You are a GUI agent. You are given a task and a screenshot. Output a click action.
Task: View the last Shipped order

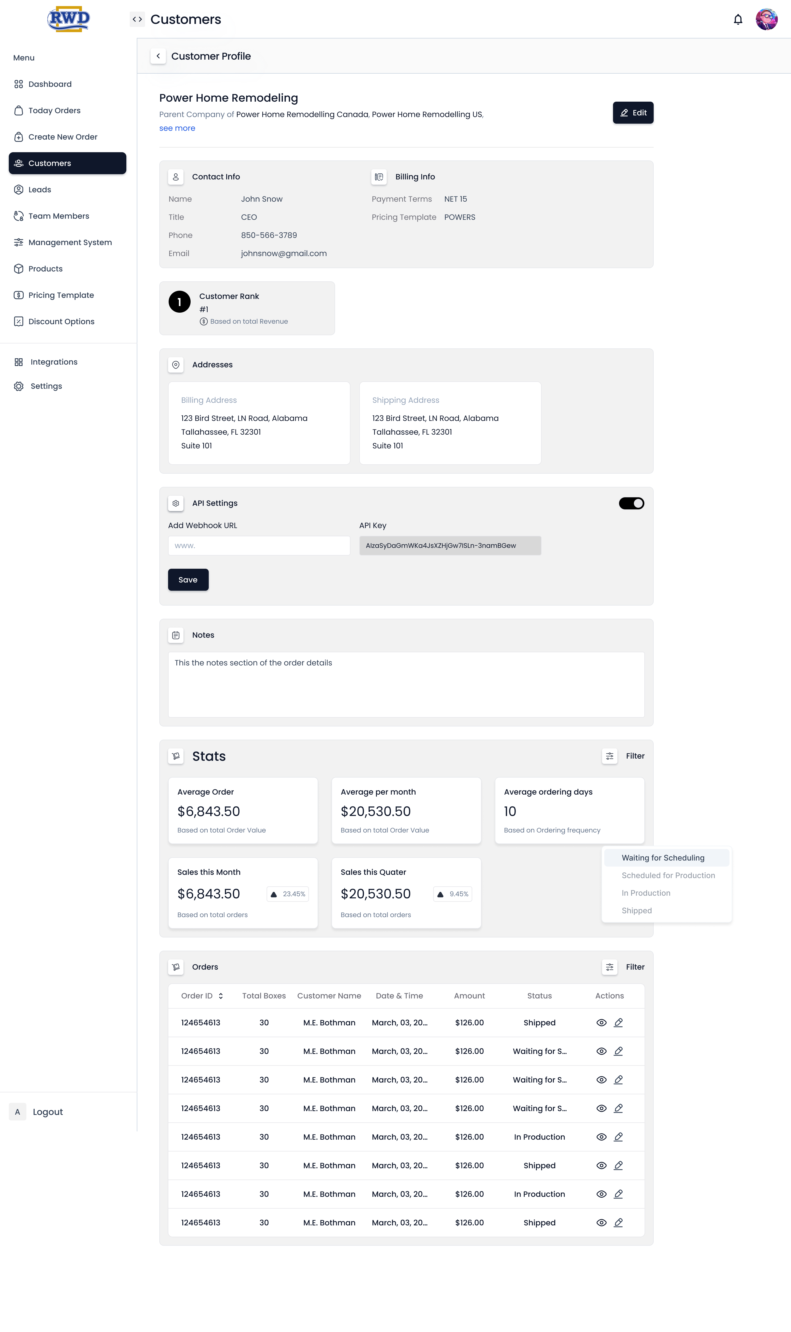click(601, 1223)
